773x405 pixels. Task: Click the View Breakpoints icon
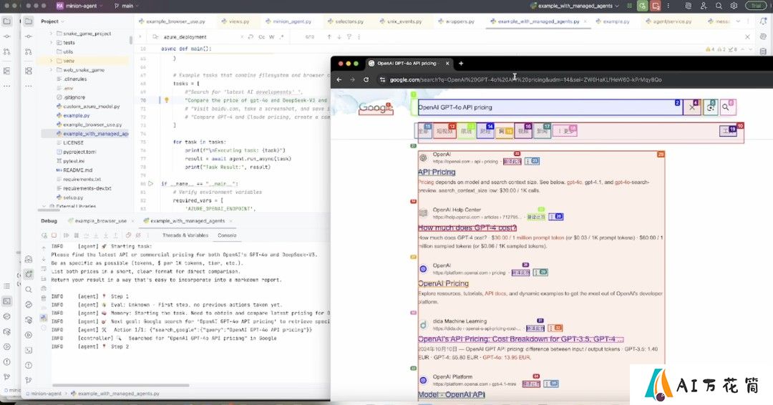128,235
